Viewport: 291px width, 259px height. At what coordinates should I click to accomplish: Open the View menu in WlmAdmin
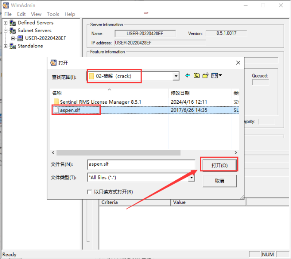[36, 14]
